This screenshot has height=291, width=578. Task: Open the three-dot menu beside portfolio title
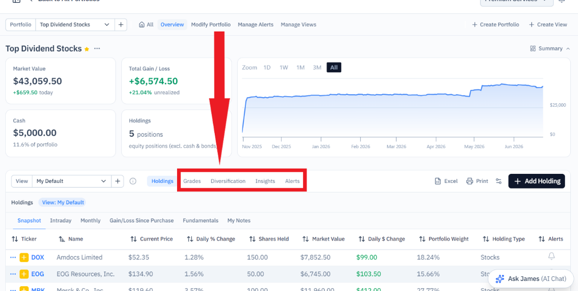[97, 49]
